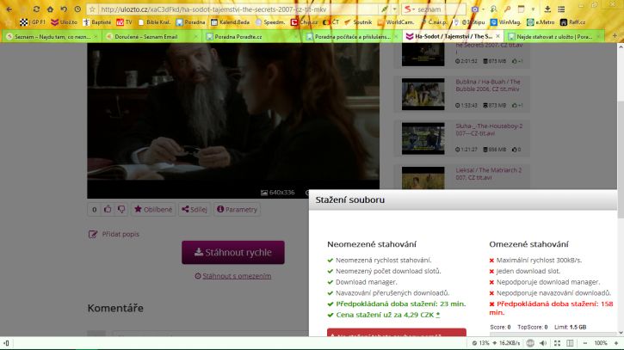Click the Sdílej share button

point(195,209)
